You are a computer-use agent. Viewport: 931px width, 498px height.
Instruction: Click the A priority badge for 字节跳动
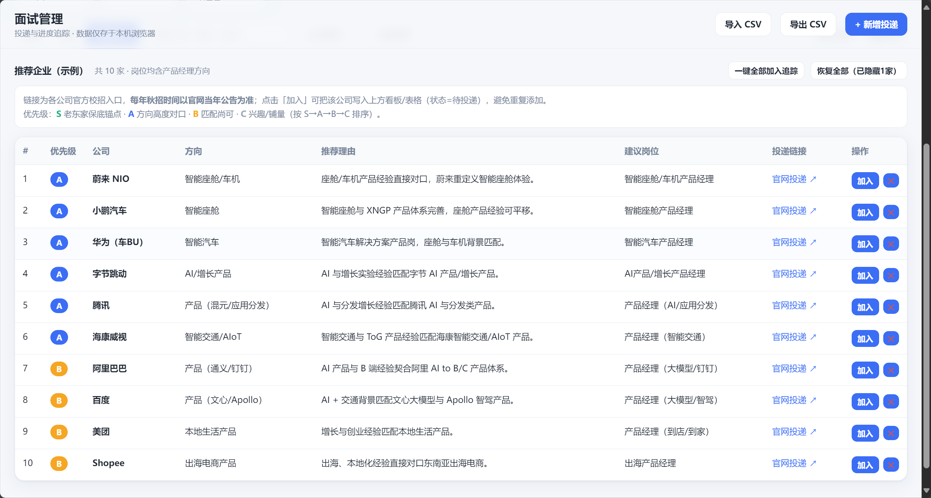(59, 274)
